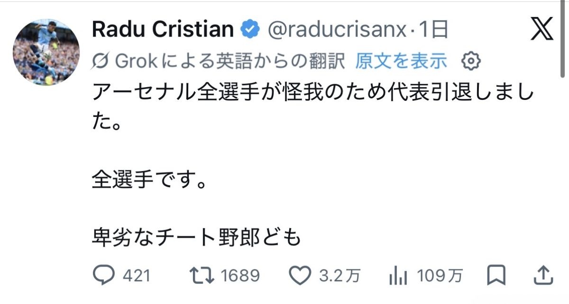Open the @raducrisanx handle link
This screenshot has width=569, height=304.
(337, 30)
